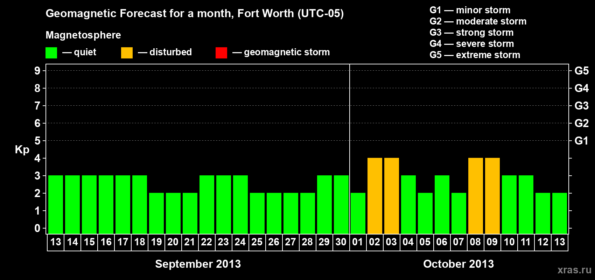Viewport: 595px width, 280px height.
Task: Click the '— disturbed' legend label
Action: coord(165,52)
